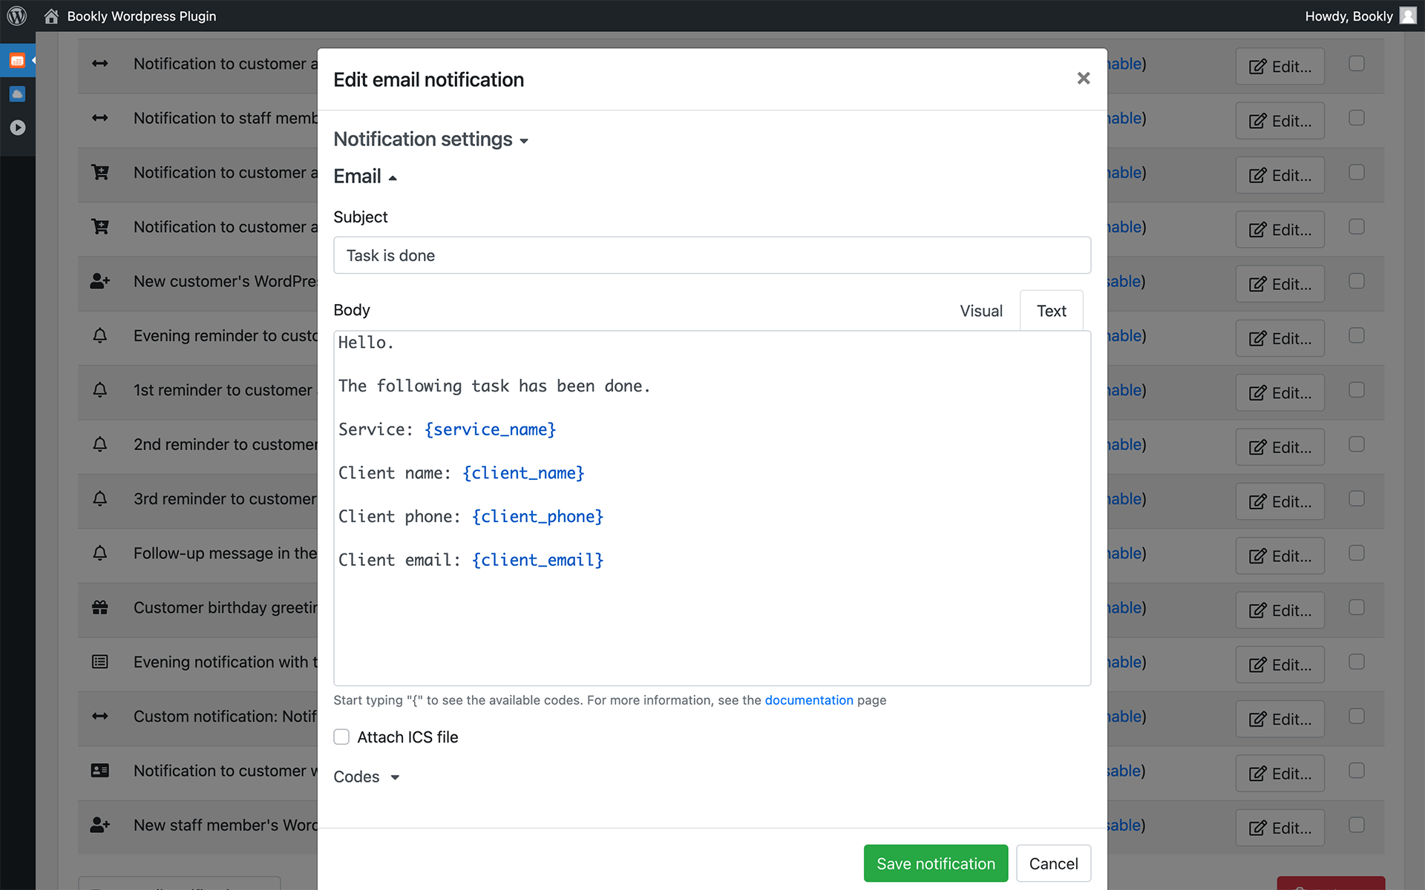This screenshot has height=890, width=1425.
Task: Click the home icon beside Bookly Wordpress Plugin
Action: 51,16
